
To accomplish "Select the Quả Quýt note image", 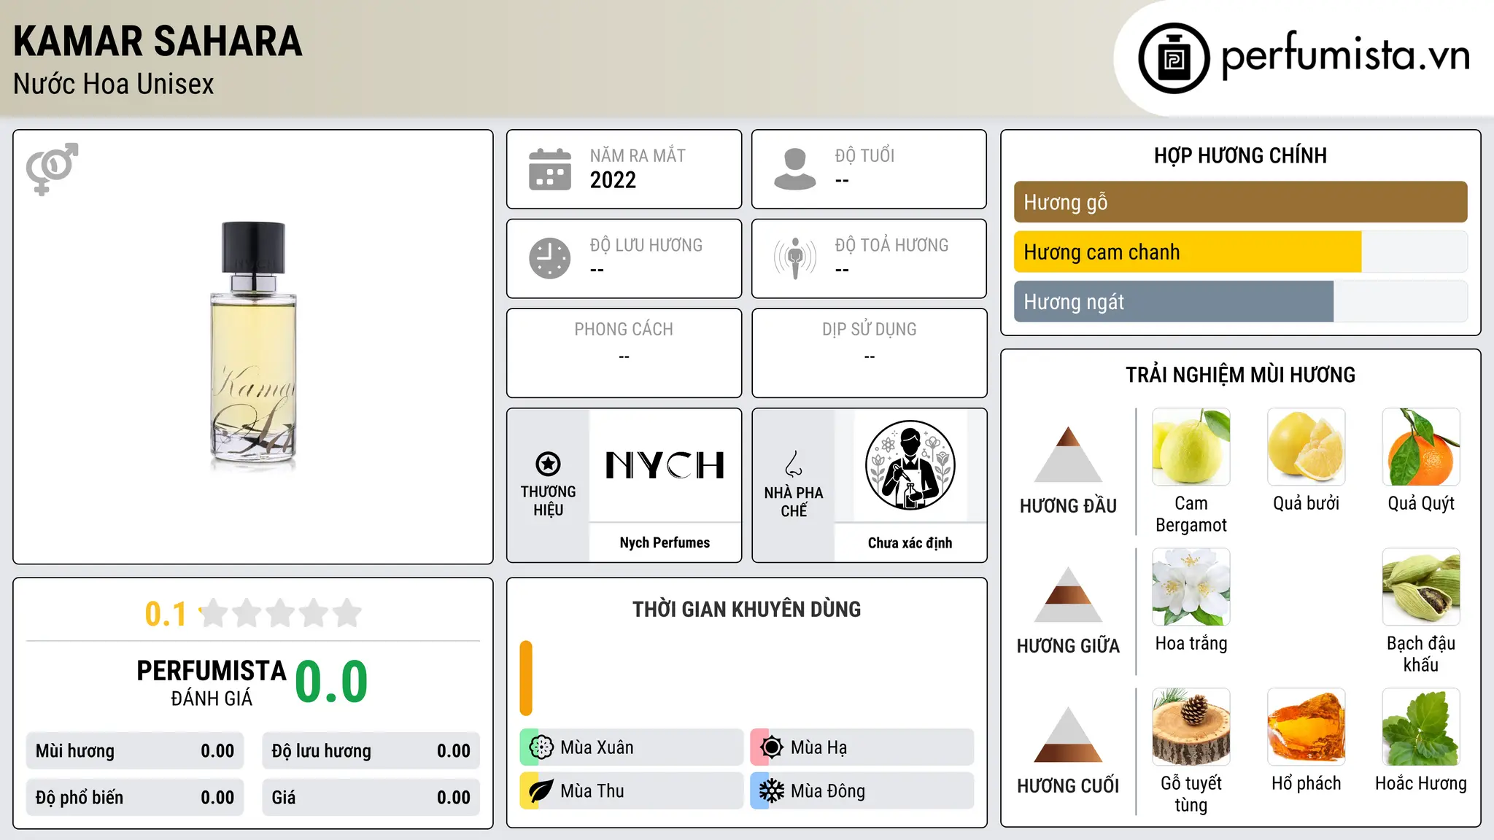I will (x=1421, y=447).
